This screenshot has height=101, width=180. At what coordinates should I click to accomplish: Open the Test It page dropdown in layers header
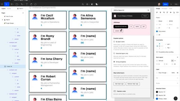pos(21,9)
